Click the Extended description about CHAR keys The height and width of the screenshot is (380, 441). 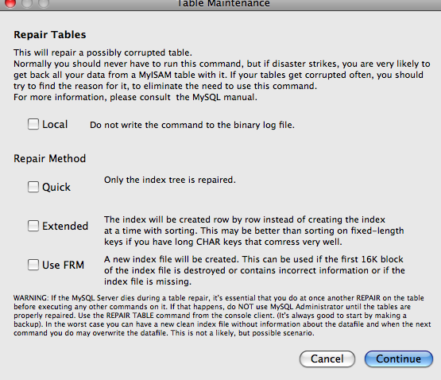point(254,231)
